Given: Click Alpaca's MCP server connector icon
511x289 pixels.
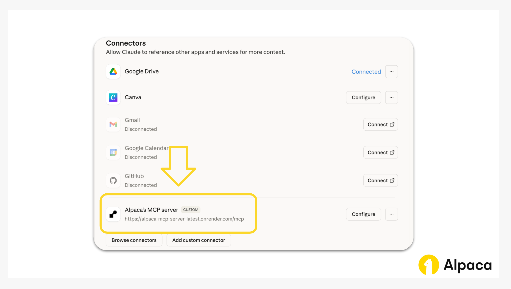Looking at the screenshot, I should tap(113, 214).
